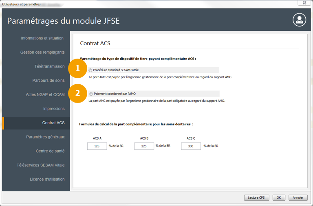Viewport: 313px width, 206px height.
Task: Select Paiement coordonné par l'AMO option
Action: click(x=91, y=94)
